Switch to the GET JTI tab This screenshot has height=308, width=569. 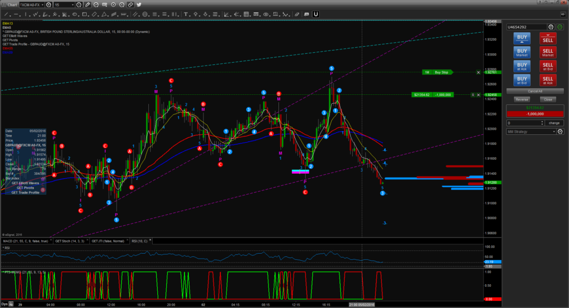tap(108, 241)
